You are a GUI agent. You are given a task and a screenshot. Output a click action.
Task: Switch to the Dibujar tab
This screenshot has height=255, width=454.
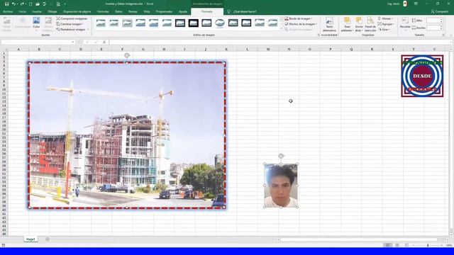(x=52, y=11)
